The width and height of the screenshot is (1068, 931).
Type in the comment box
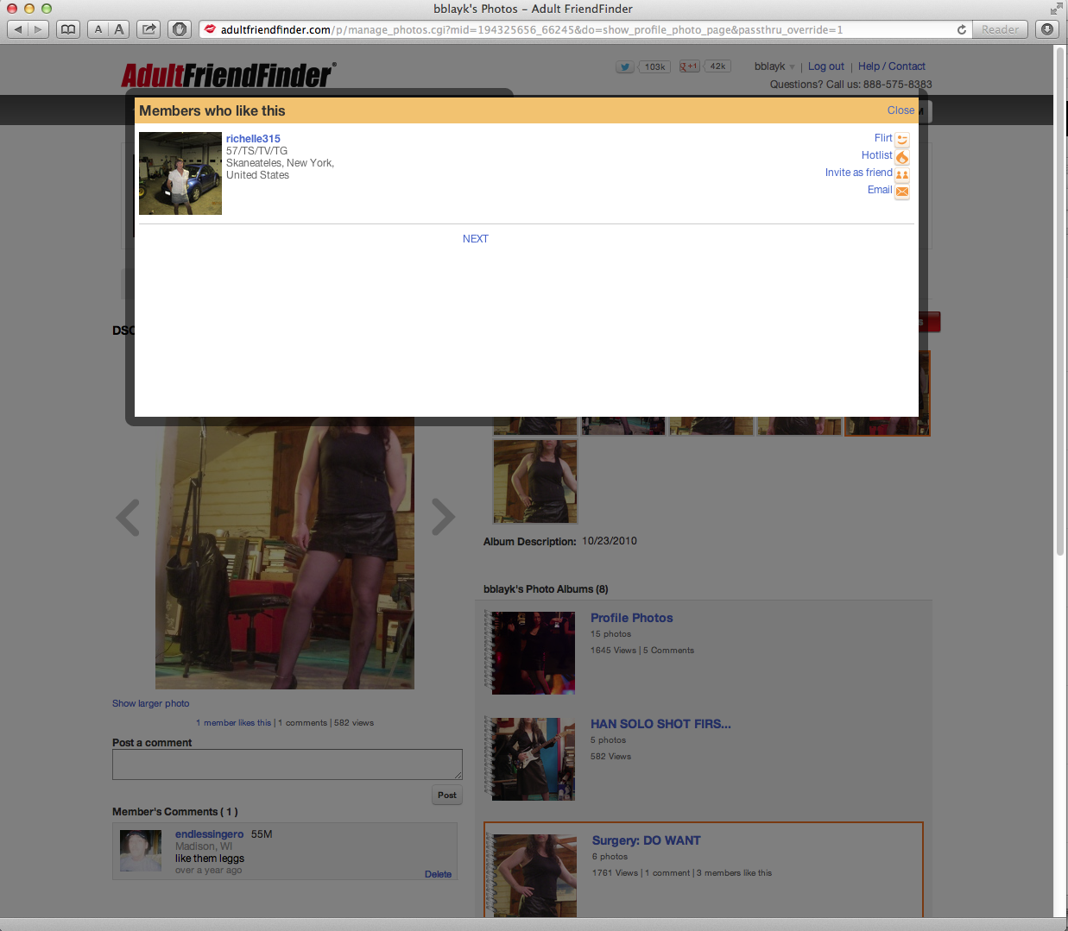coord(287,764)
